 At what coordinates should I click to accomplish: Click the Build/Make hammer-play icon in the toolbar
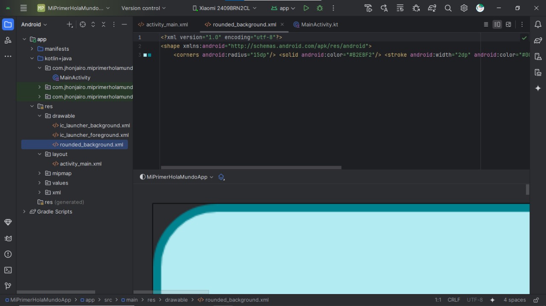tap(368, 8)
